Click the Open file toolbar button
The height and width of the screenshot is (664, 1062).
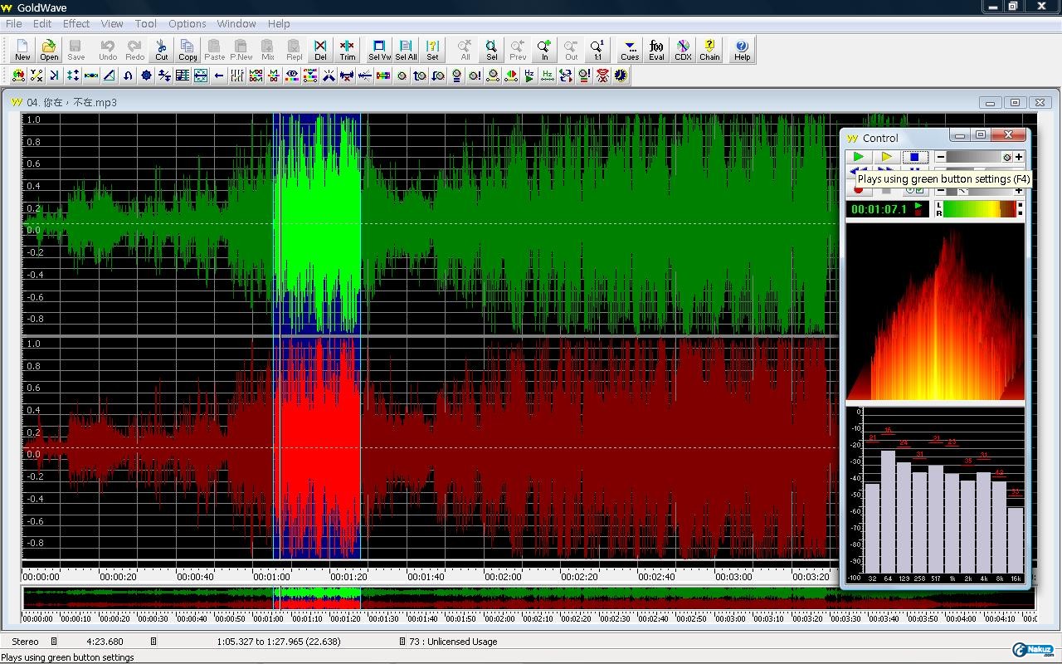click(x=49, y=50)
